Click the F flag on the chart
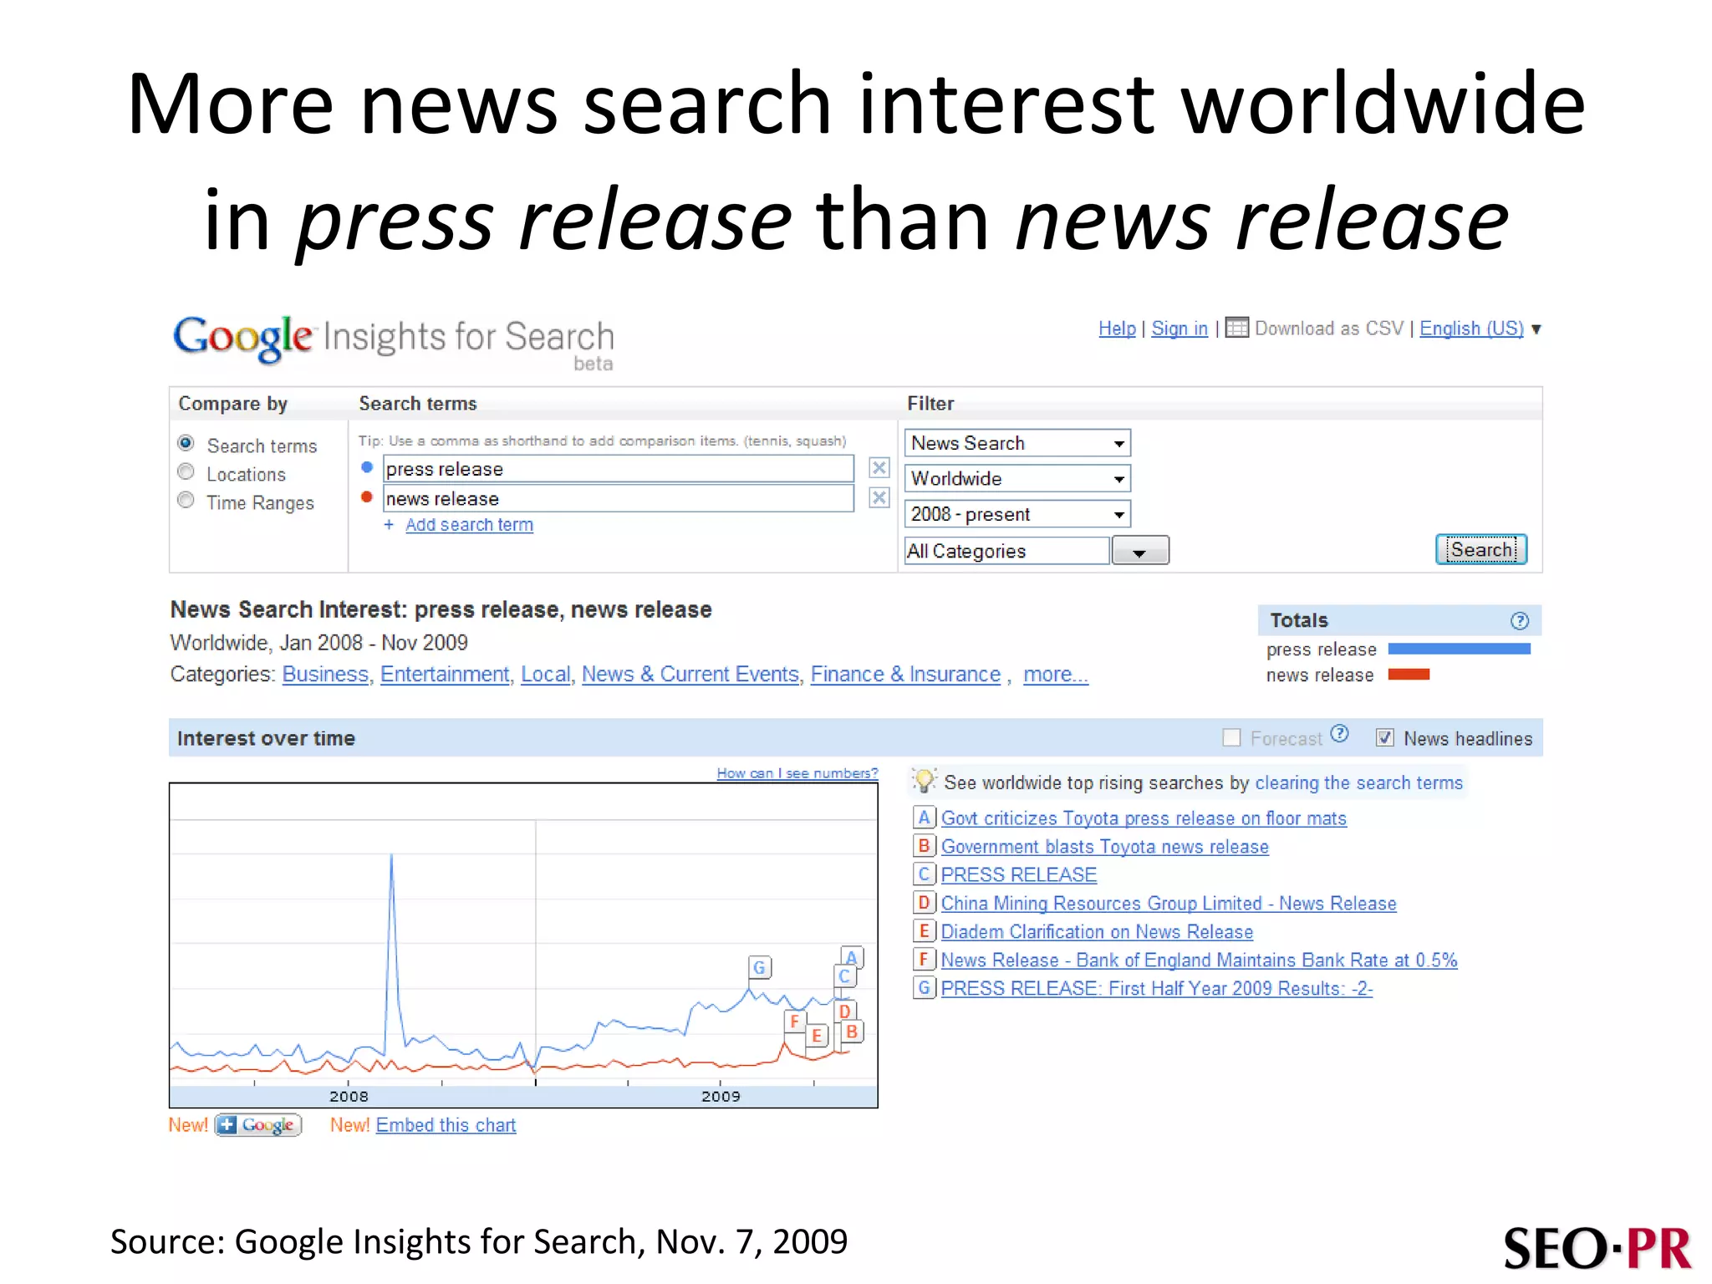Image resolution: width=1712 pixels, height=1284 pixels. [794, 1022]
